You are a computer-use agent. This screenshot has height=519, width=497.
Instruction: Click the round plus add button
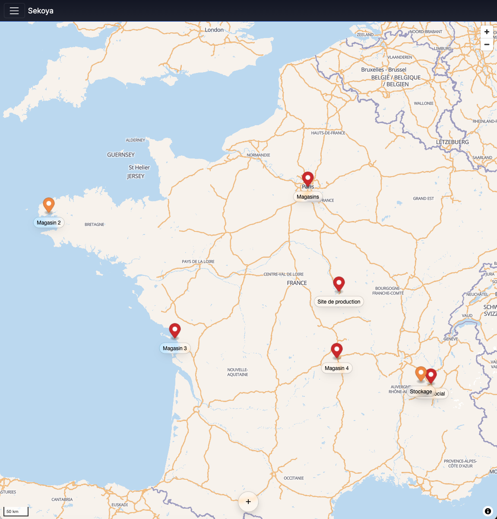click(x=248, y=502)
